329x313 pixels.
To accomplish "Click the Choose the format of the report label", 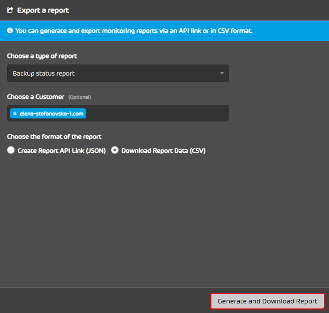I will point(54,137).
